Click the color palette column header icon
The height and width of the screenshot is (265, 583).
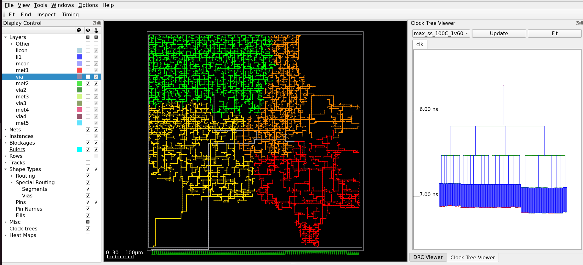79,30
